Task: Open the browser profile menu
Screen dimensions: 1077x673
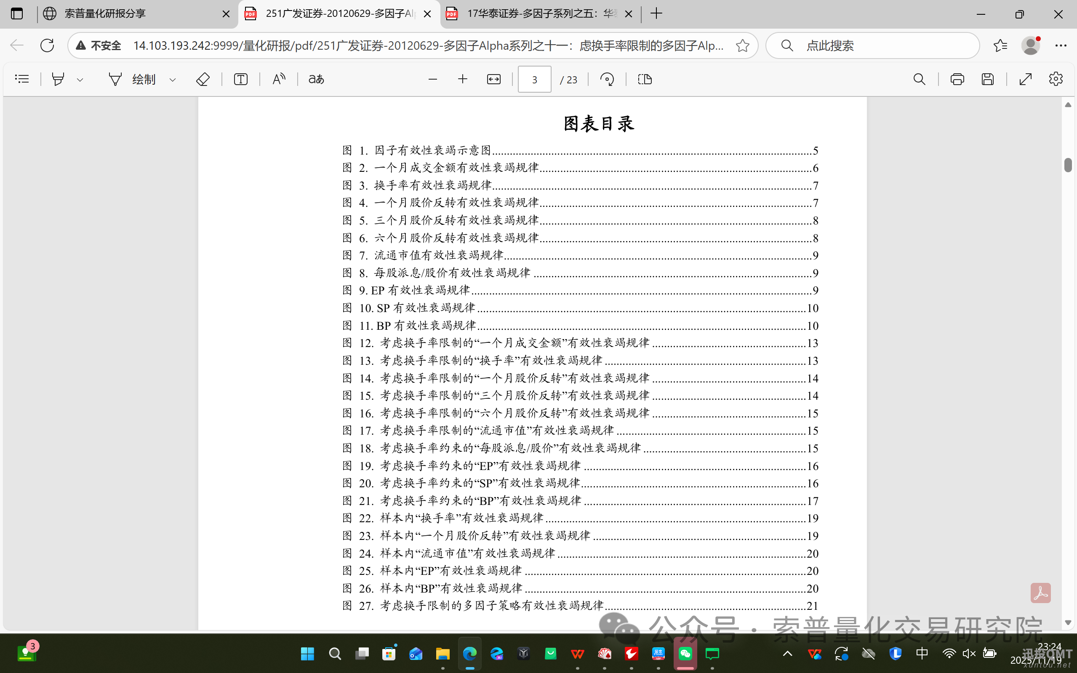Action: pyautogui.click(x=1031, y=45)
